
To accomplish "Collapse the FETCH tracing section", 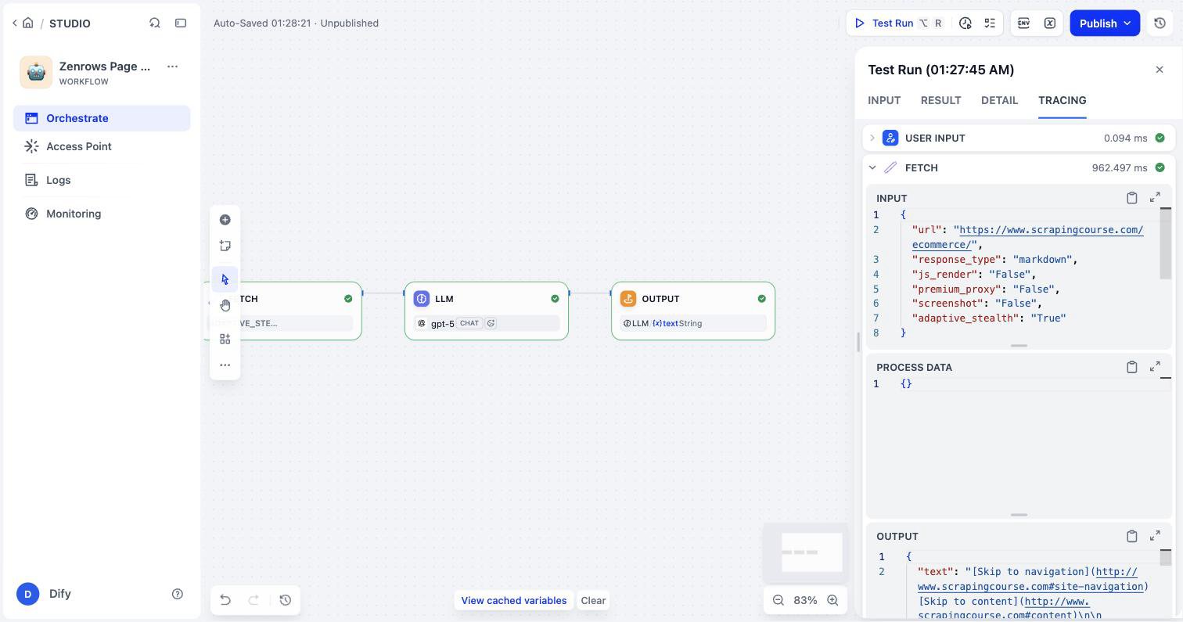I will click(872, 167).
